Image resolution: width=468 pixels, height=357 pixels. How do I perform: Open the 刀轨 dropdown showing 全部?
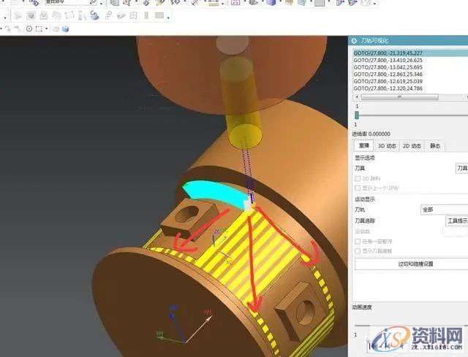(442, 209)
